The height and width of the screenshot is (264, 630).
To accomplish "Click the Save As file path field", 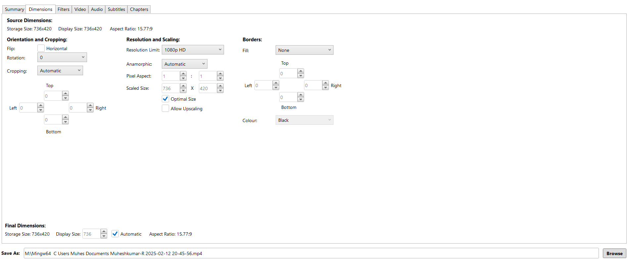I will pos(311,253).
